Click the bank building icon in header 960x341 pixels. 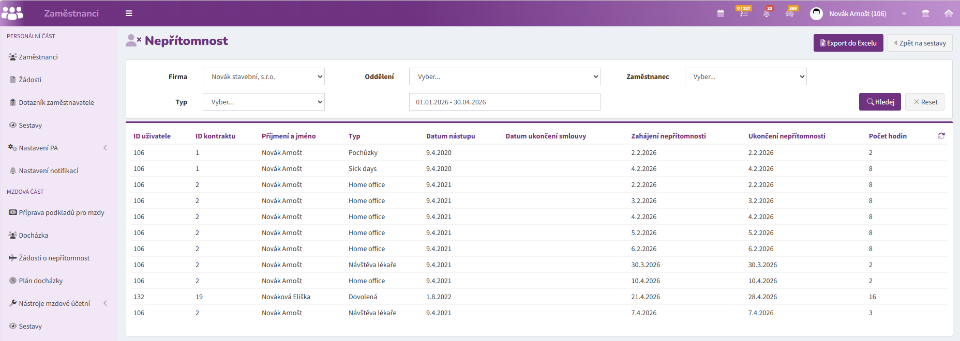click(925, 13)
